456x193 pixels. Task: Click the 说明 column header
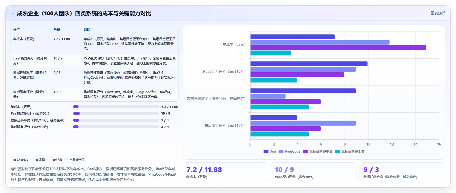tap(87, 30)
